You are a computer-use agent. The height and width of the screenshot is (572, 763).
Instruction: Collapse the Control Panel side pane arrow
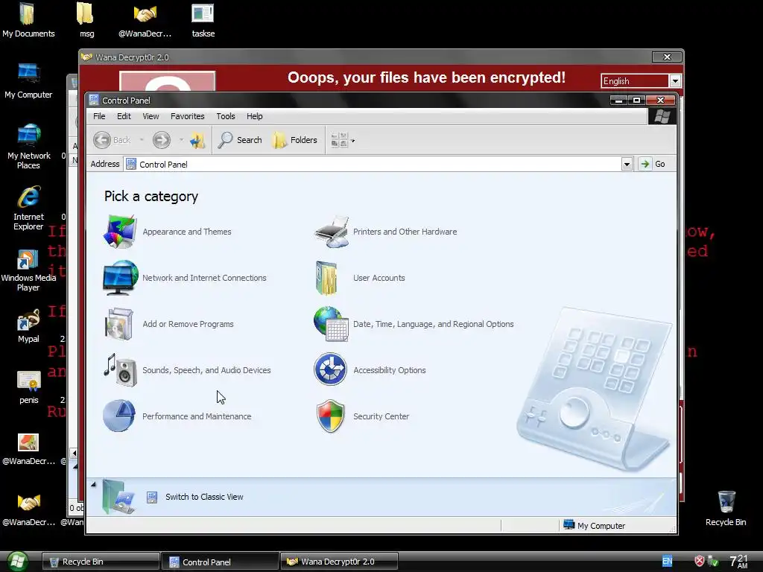93,484
